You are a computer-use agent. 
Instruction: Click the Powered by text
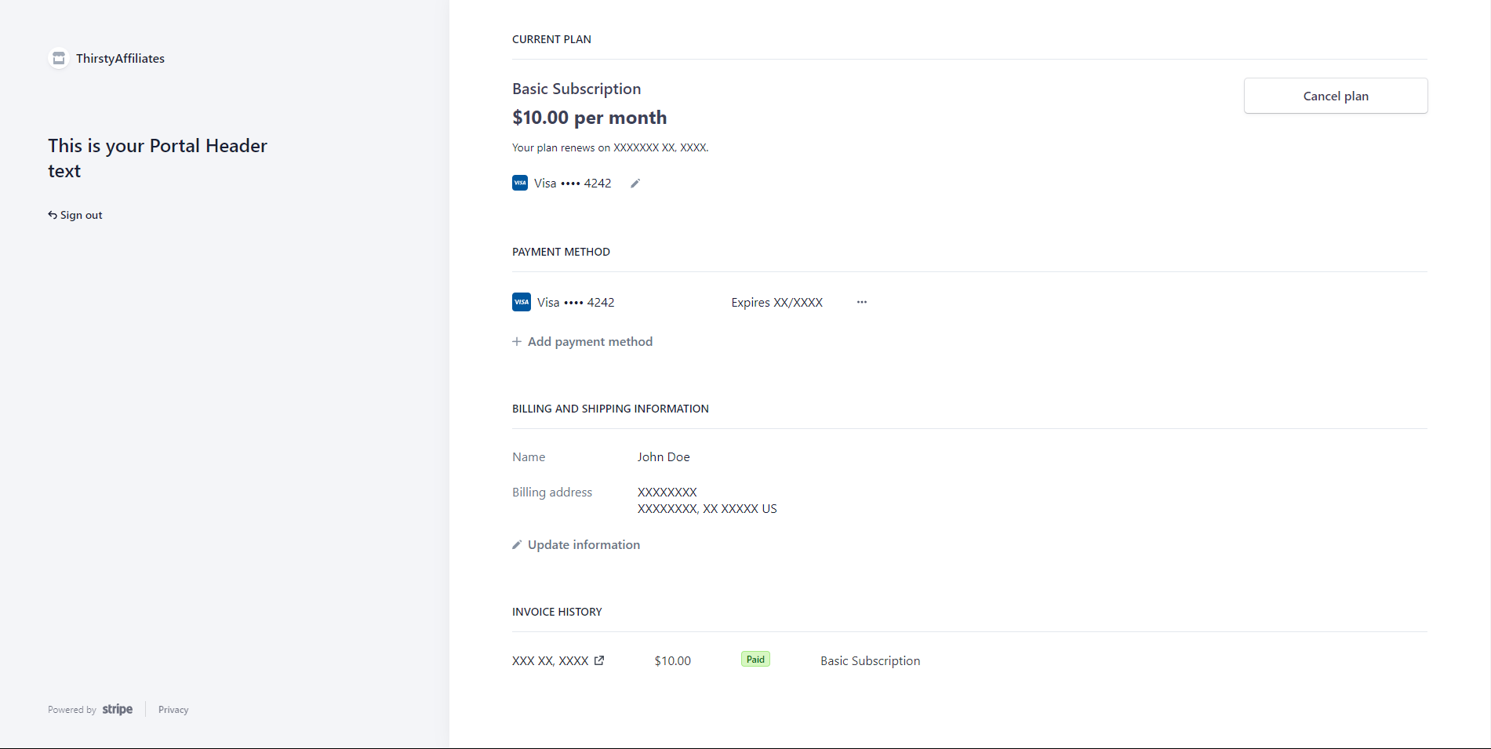coord(72,710)
